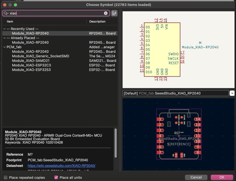This screenshot has width=236, height=181.
Task: Click the default footprint field SeeedStudio_XIAO_RP2040
Action: 176,93
